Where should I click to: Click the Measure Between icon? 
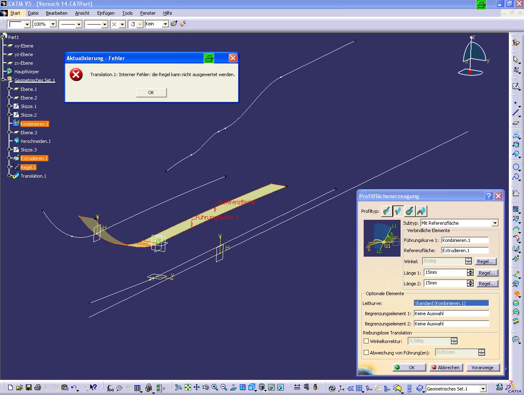297,387
